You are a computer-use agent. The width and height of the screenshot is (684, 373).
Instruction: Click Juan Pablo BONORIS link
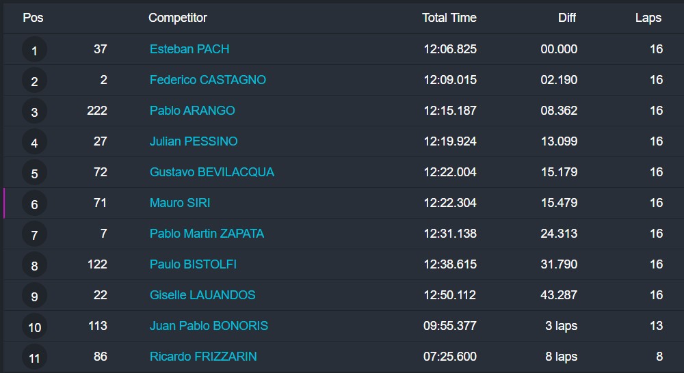click(209, 326)
